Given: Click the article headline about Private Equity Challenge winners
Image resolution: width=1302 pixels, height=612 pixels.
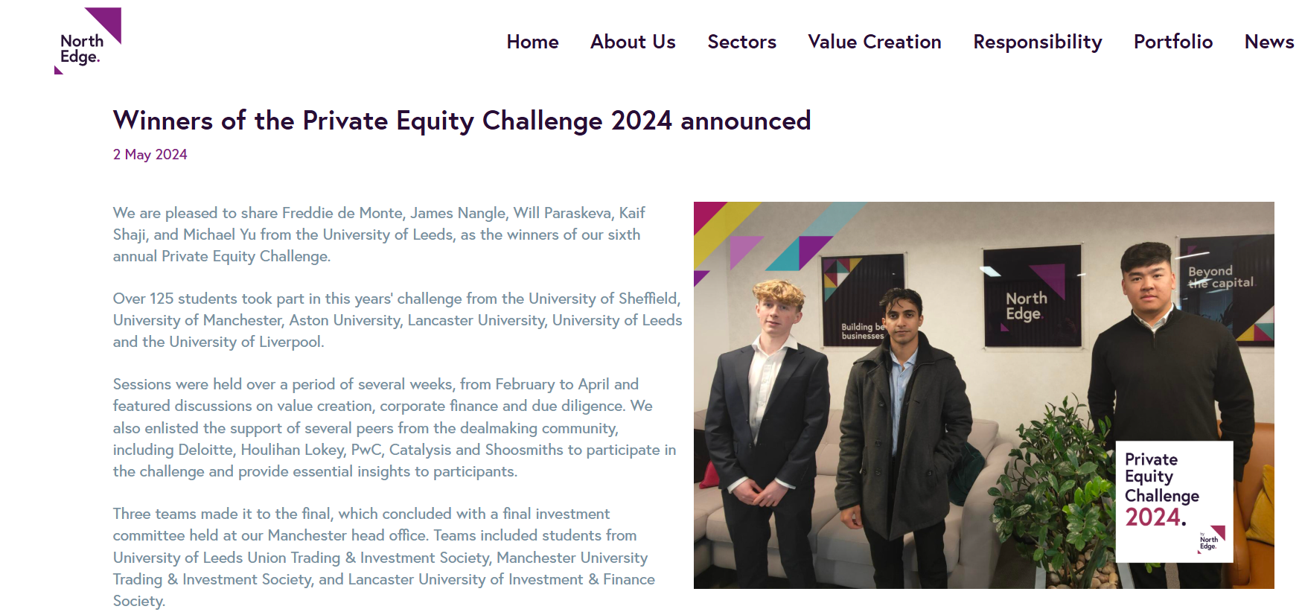Looking at the screenshot, I should (462, 121).
